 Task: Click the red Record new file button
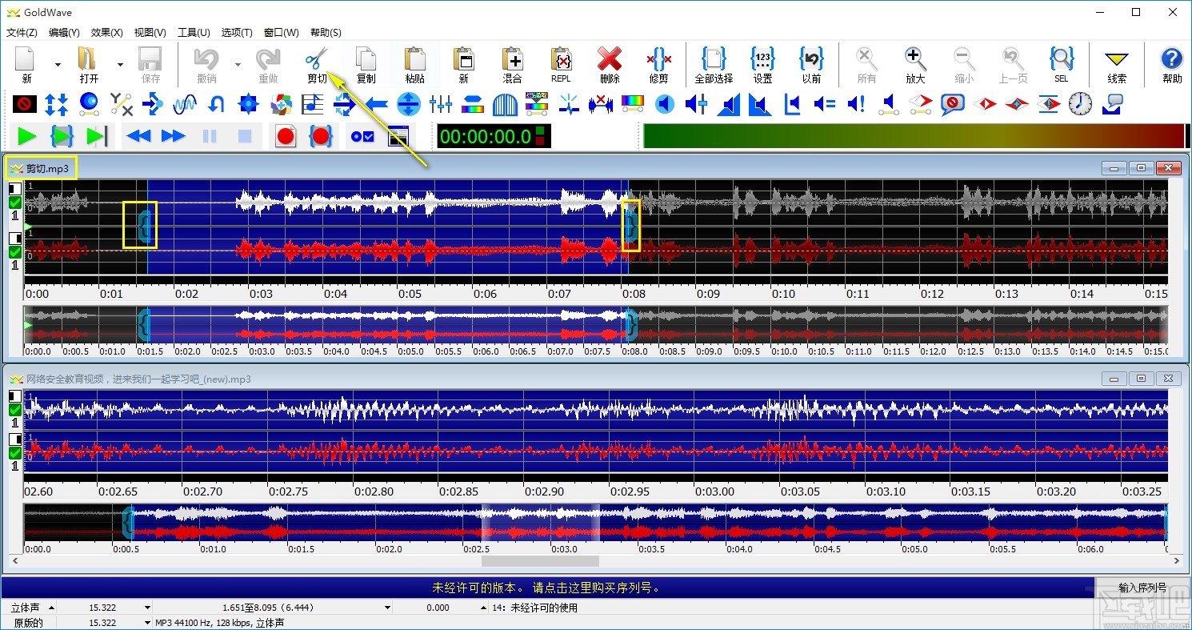286,136
